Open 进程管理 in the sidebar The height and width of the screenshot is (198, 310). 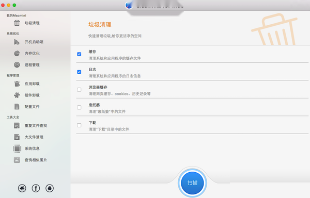[32, 64]
